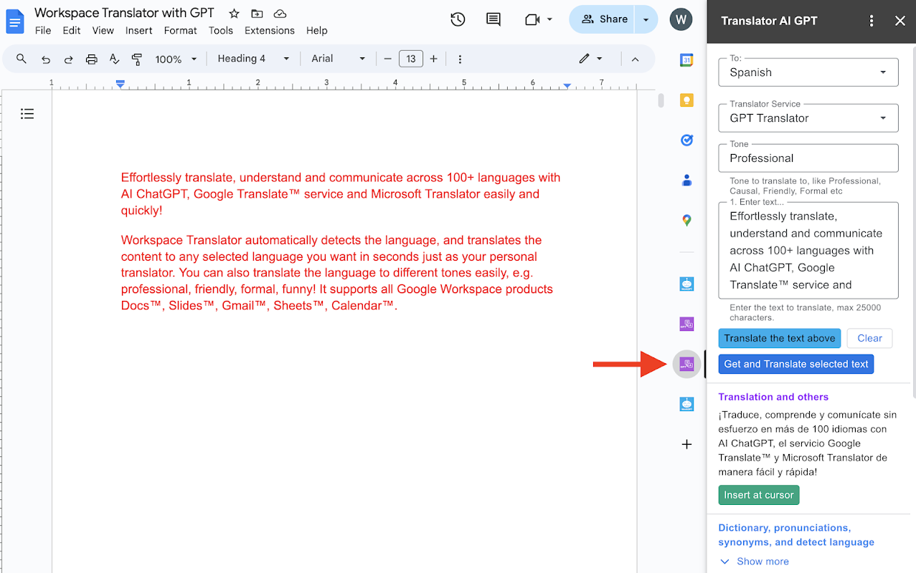
Task: Open the Edit menu
Action: click(71, 30)
